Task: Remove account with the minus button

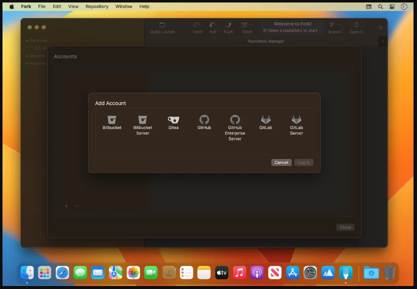Action: 77,206
